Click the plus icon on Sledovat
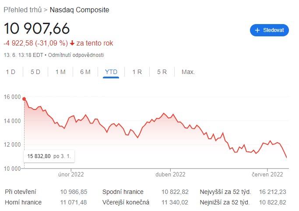Image resolution: width=299 pixels, height=211 pixels. [x=257, y=30]
